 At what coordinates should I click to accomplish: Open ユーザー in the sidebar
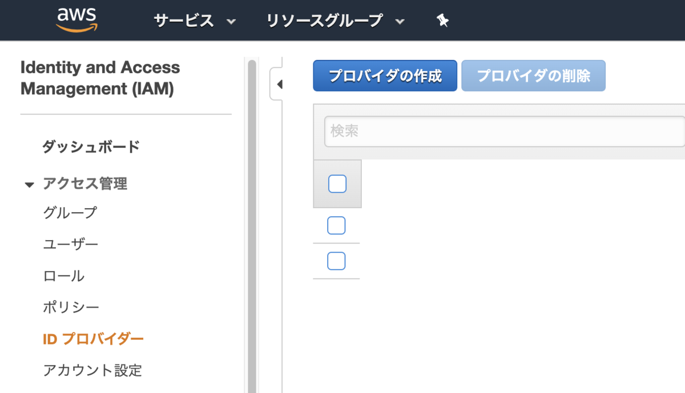click(x=71, y=244)
